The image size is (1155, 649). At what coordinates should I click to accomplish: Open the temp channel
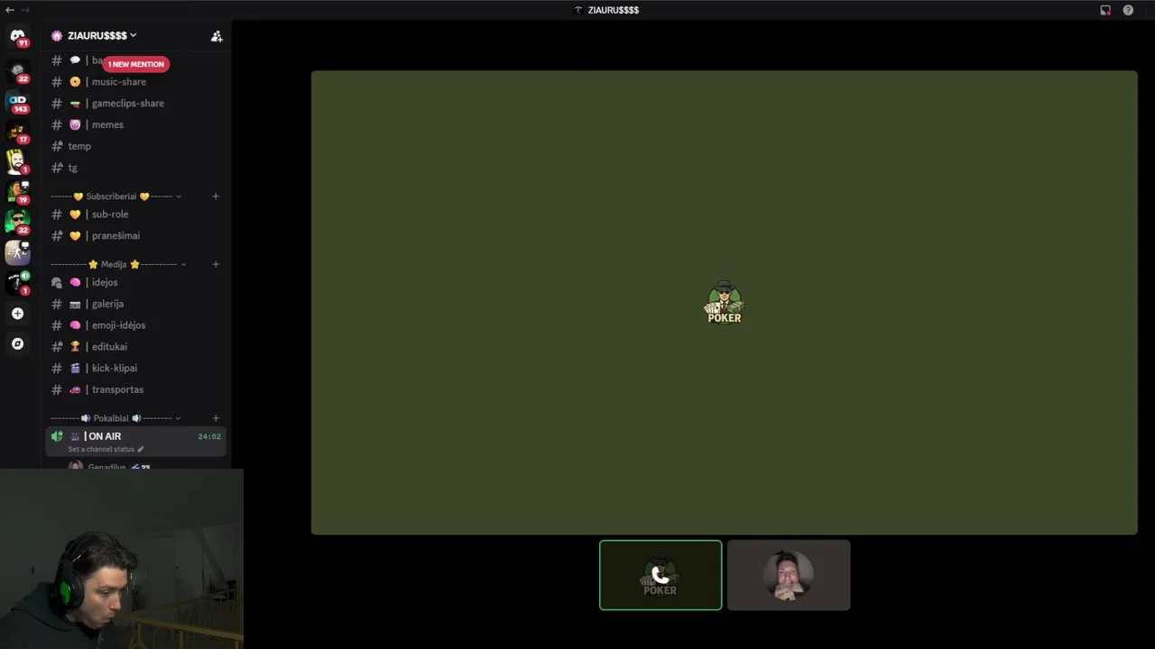click(x=135, y=146)
